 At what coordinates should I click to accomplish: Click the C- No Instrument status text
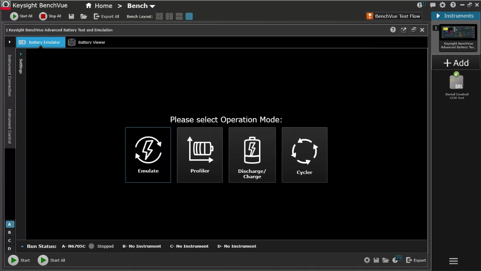(x=189, y=246)
